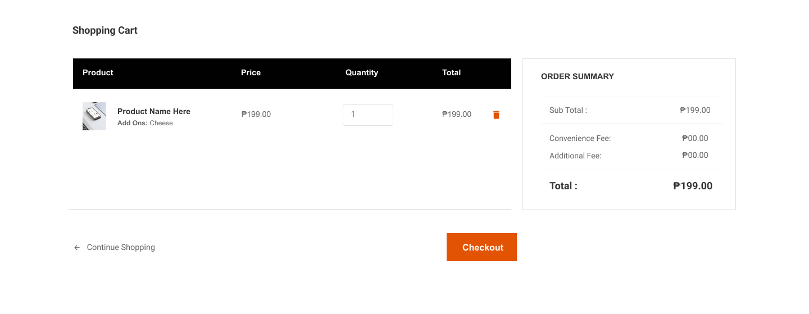Open the product thumbnail image
Screen dimensions: 809x314
(x=94, y=116)
